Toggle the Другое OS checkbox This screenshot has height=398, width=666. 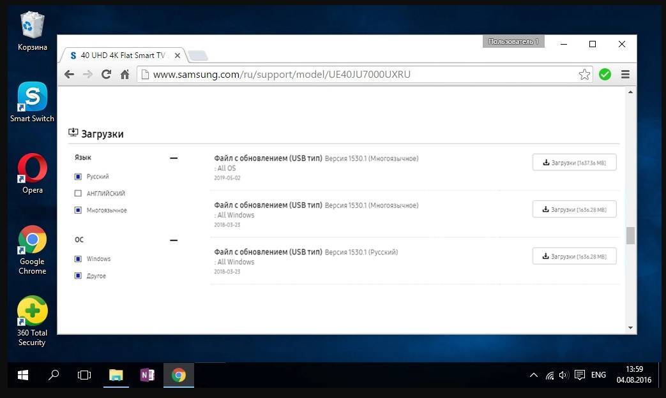click(x=78, y=276)
